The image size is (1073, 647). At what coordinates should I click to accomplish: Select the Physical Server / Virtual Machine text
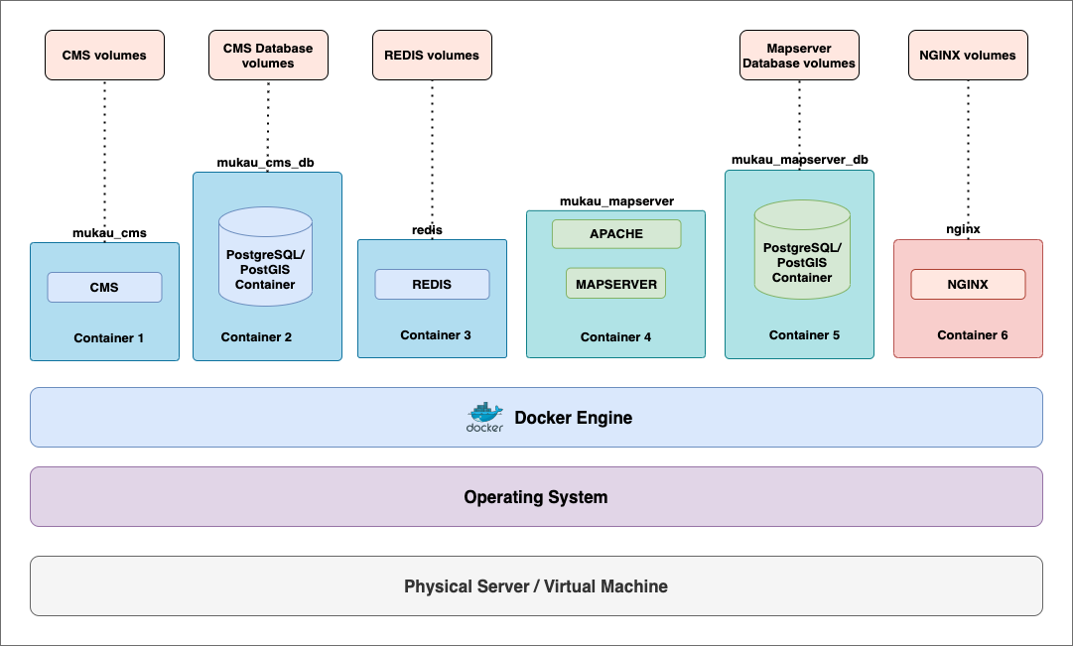(536, 586)
